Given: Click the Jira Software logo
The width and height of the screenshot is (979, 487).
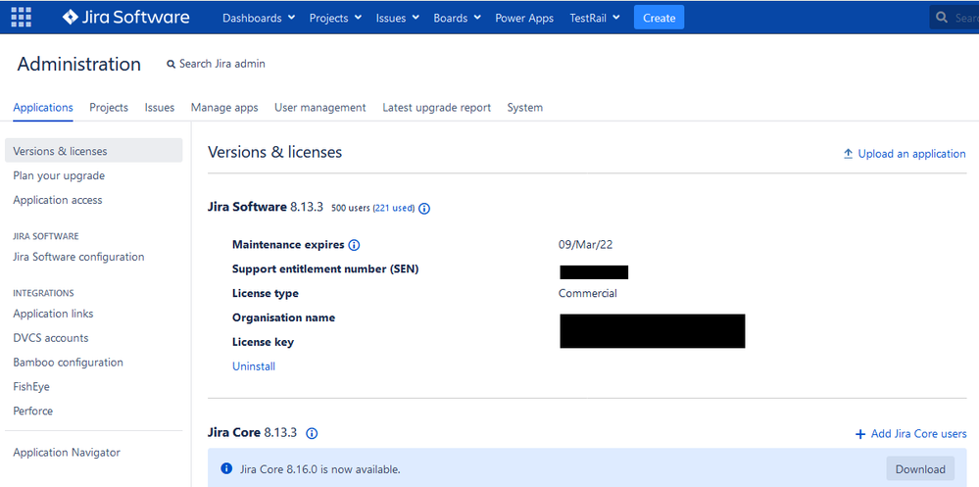Looking at the screenshot, I should point(126,18).
